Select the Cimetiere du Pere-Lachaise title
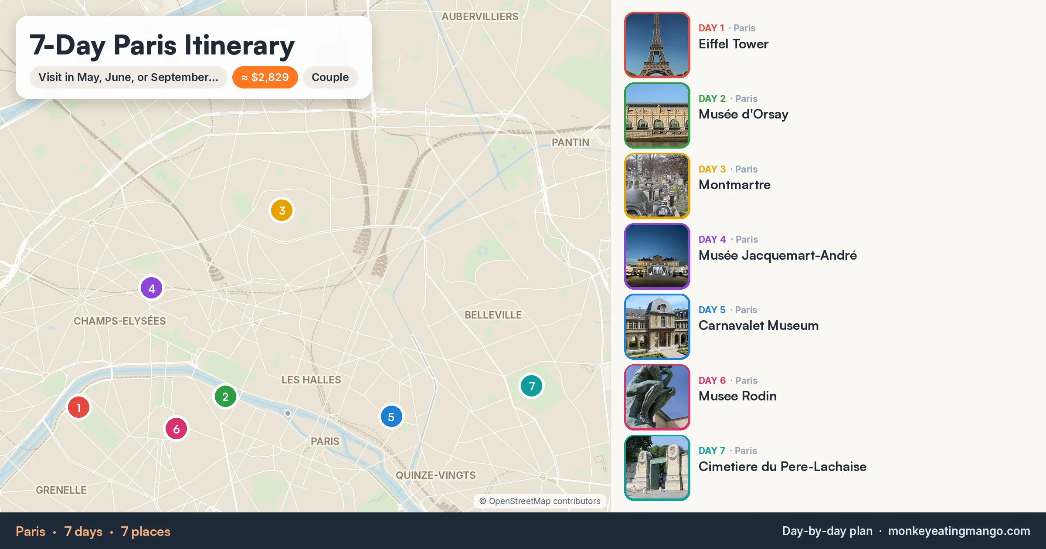Screen dimensions: 1046x549 [x=783, y=467]
